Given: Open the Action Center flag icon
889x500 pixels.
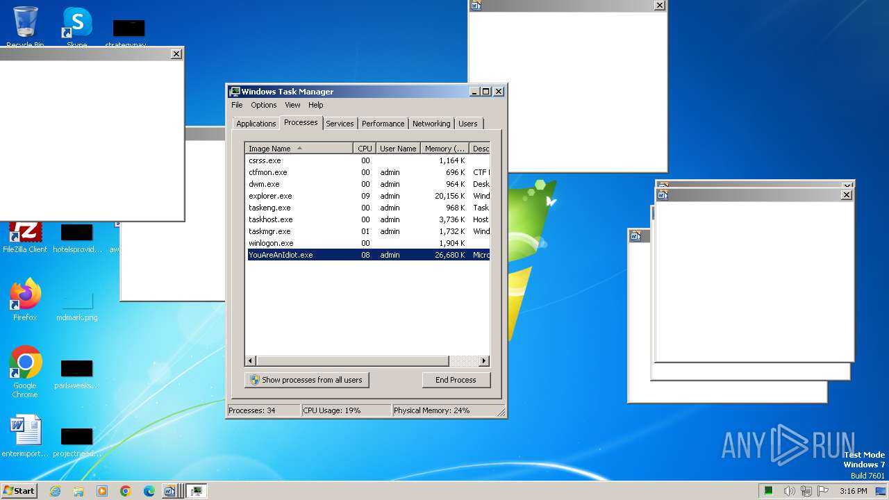Looking at the screenshot, I should click(823, 491).
